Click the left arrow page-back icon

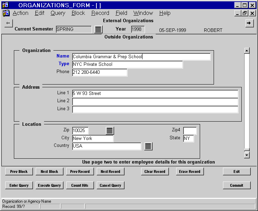tap(8, 23)
